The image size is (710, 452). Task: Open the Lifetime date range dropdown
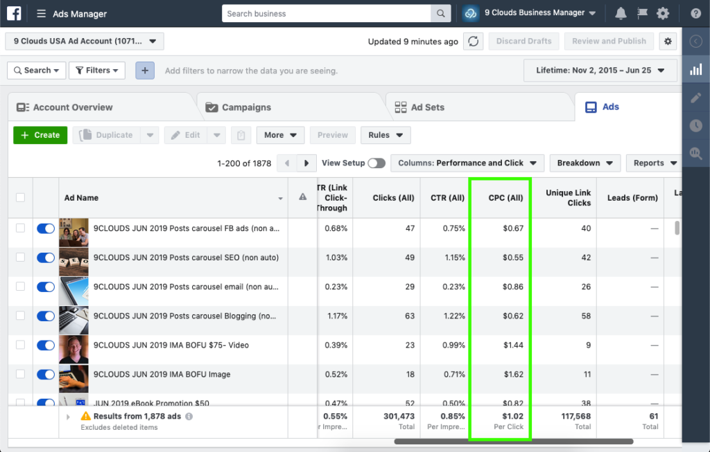(x=600, y=71)
